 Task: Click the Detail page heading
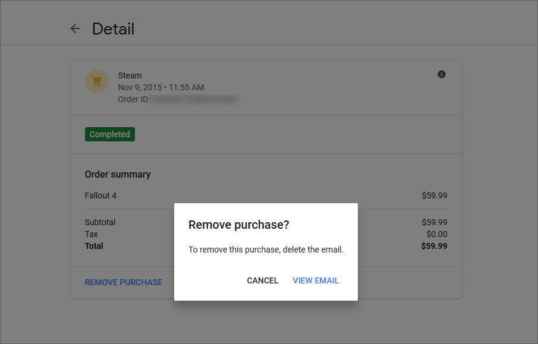(x=113, y=29)
